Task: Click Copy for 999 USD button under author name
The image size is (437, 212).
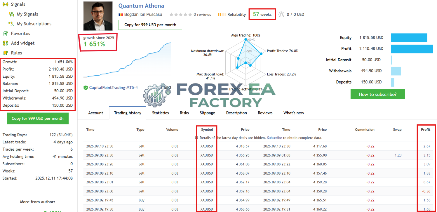Action: coord(150,25)
